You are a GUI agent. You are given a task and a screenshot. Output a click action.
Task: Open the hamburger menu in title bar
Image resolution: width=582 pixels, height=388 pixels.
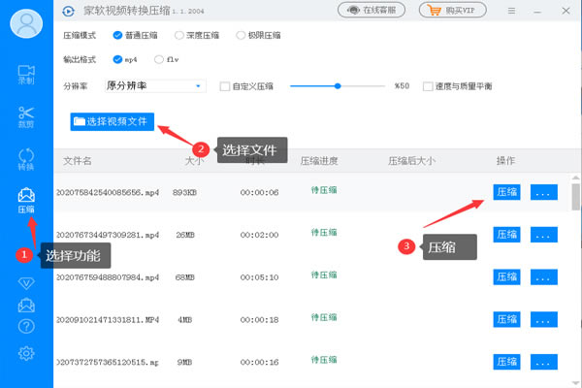[512, 11]
